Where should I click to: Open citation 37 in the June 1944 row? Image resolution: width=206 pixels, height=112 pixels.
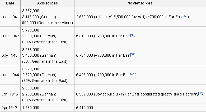coord(133,74)
